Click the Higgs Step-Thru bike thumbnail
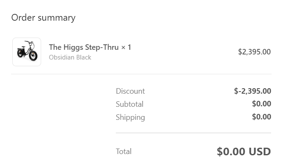Image resolution: width=294 pixels, height=165 pixels. 27,52
